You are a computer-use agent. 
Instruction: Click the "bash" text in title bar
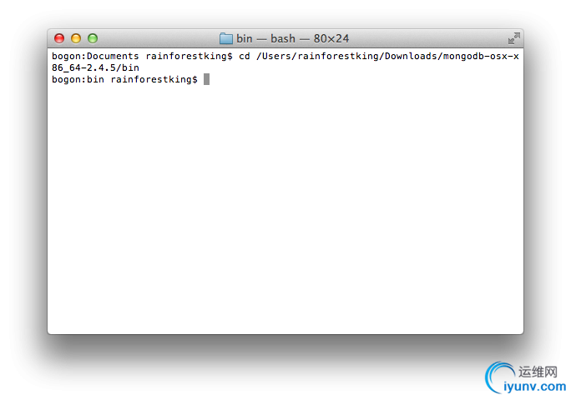tap(283, 38)
